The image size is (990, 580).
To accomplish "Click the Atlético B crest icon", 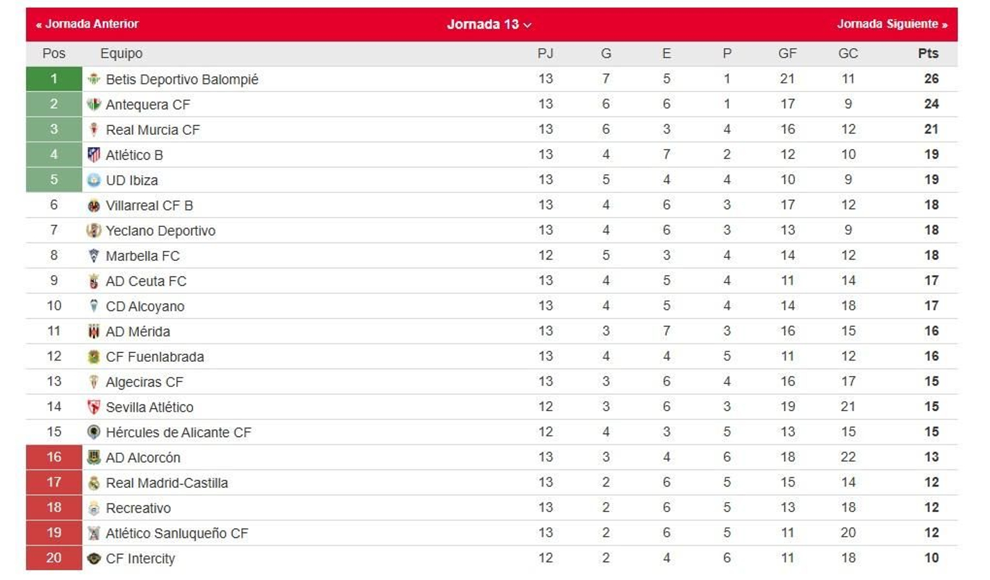I will pyautogui.click(x=93, y=155).
